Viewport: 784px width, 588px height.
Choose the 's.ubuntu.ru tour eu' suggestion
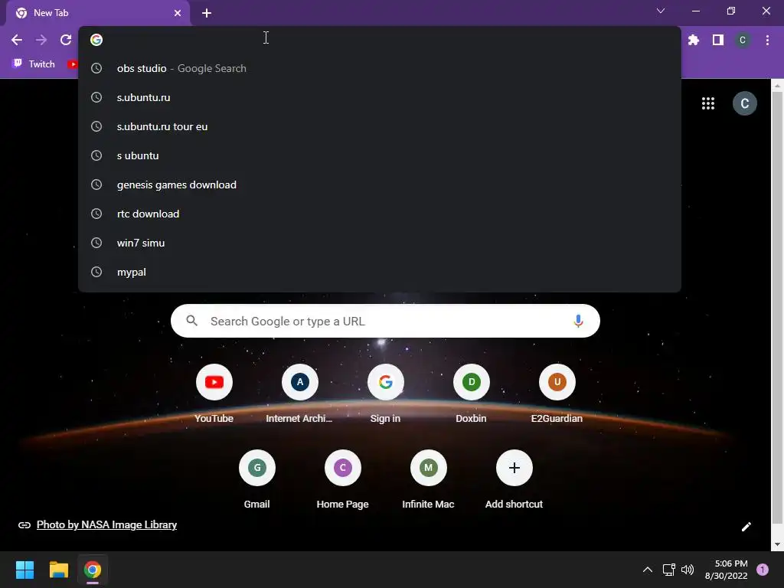380,126
